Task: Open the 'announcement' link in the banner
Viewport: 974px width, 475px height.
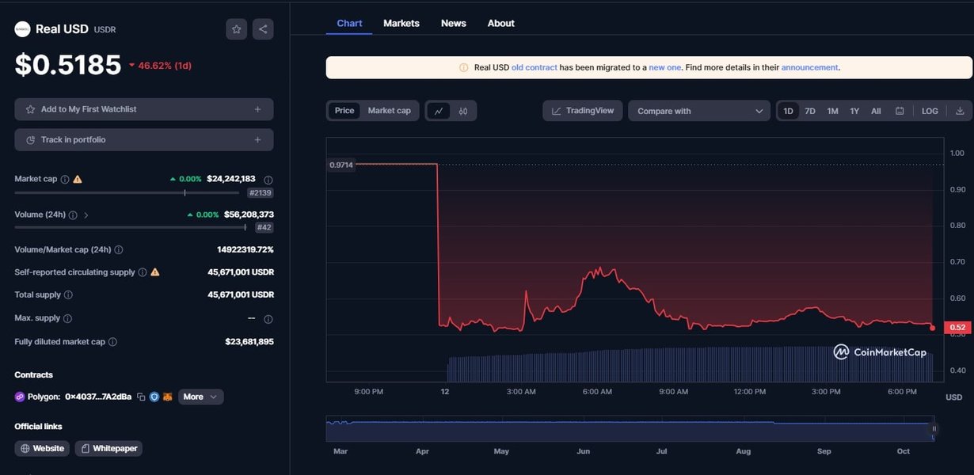Action: point(809,67)
